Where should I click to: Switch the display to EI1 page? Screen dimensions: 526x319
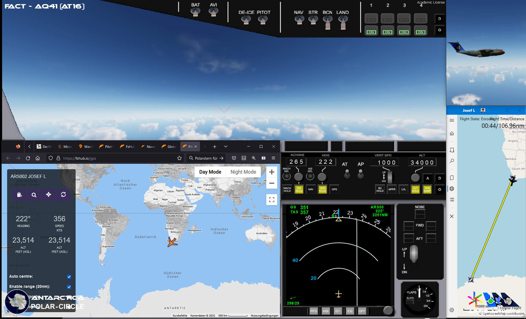338,311
